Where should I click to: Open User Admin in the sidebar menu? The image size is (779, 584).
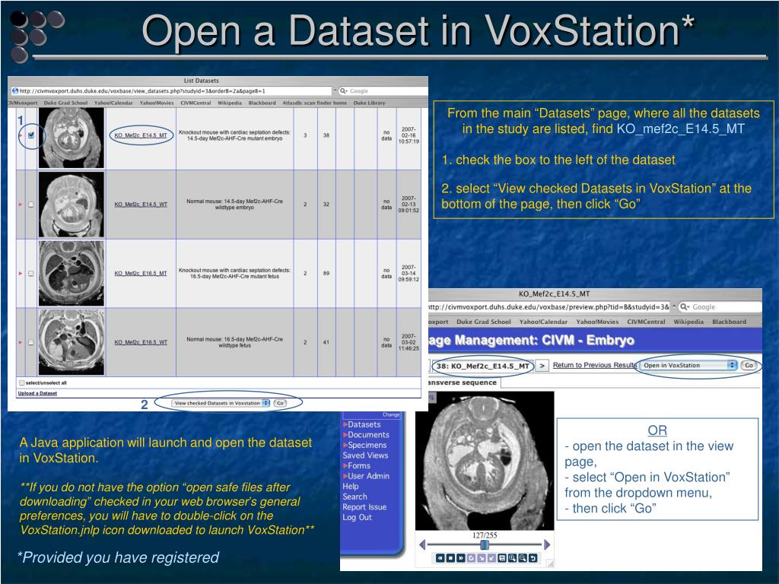click(369, 476)
